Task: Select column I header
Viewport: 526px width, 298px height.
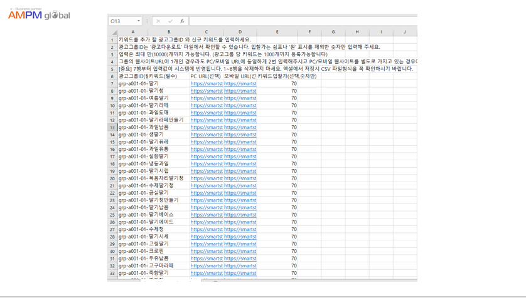Action: coord(381,32)
